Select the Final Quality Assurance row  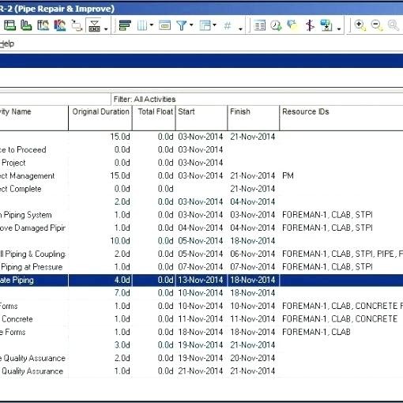pyautogui.click(x=201, y=371)
